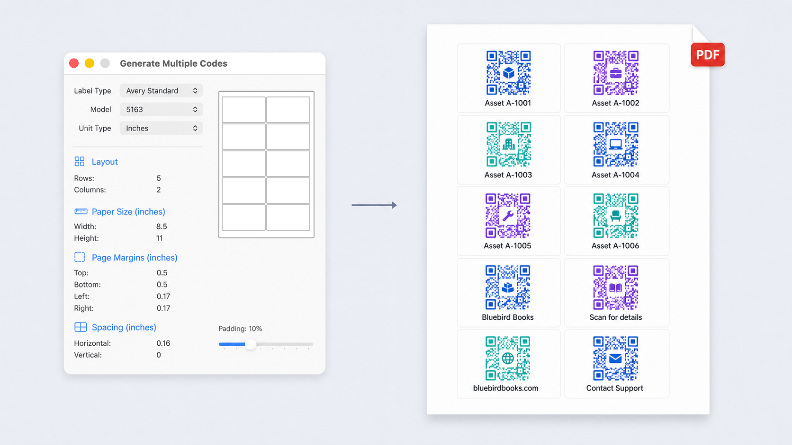Screen dimensions: 792x445
Task: Select the Contact Support QR code
Action: pos(616,358)
